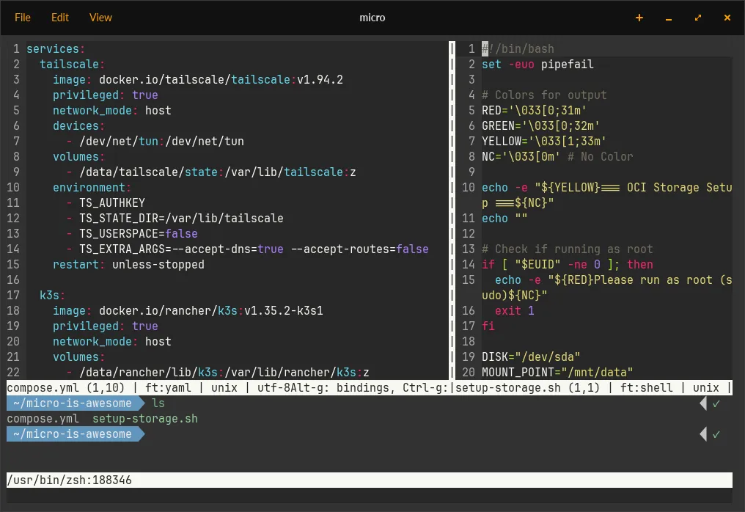Click 'TS_USERSPACE=false' entry

point(139,233)
